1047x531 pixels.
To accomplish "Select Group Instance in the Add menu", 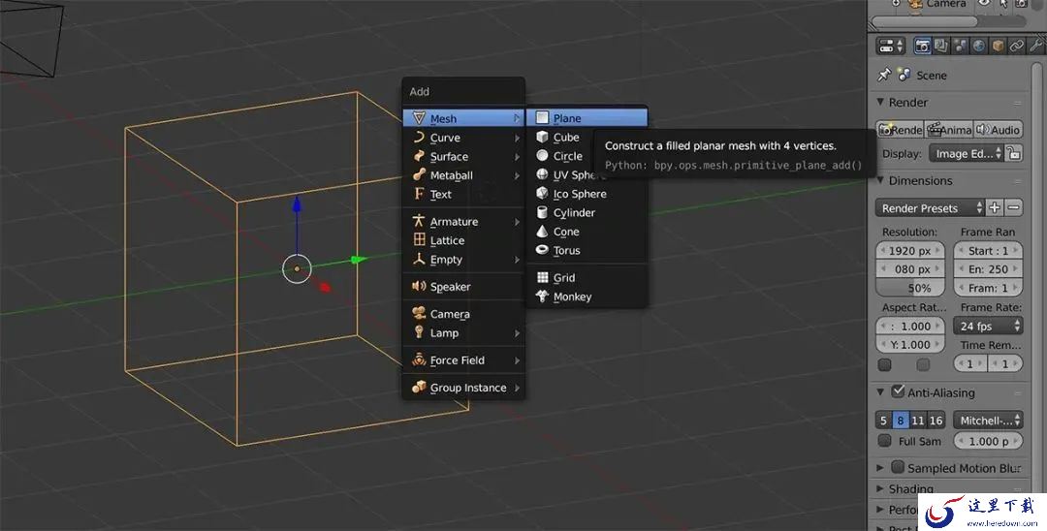I will point(463,388).
